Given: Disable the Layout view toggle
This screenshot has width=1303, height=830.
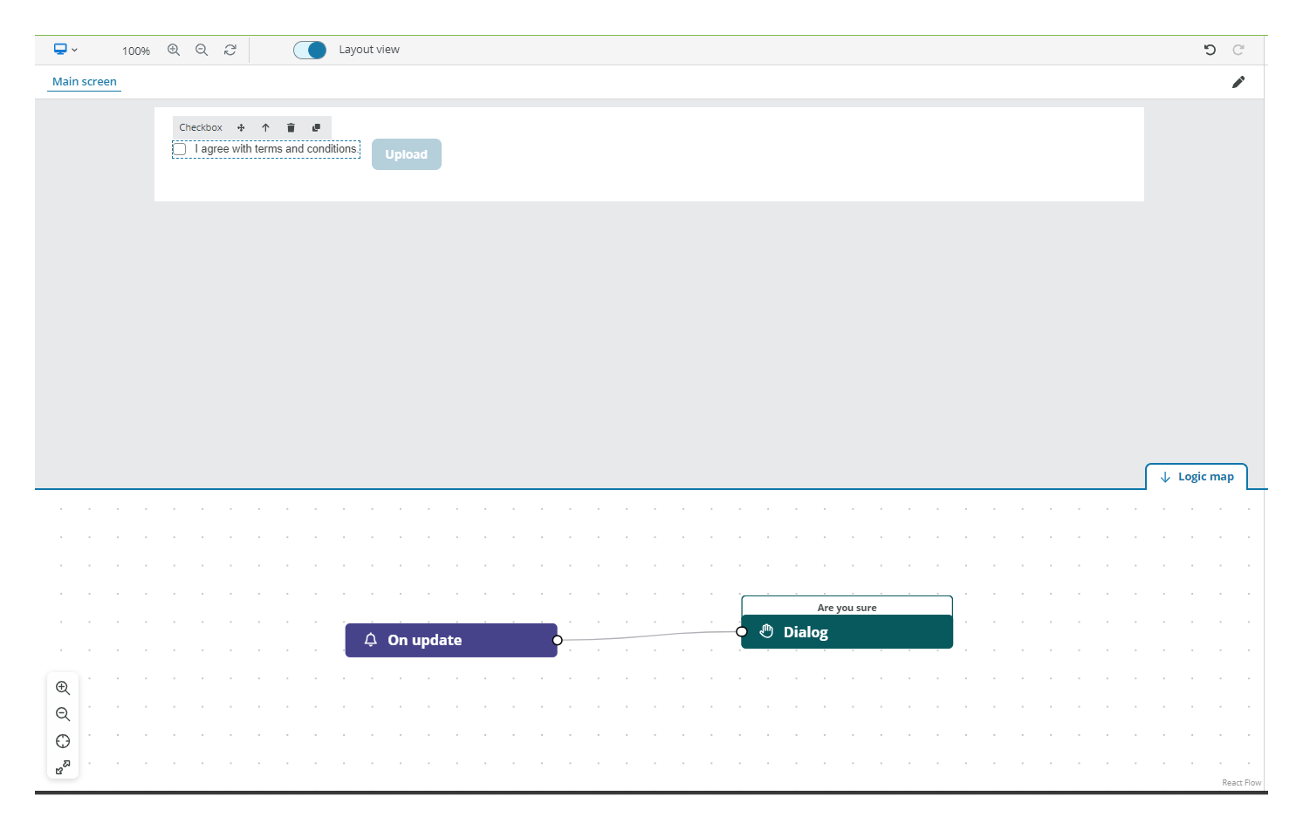Looking at the screenshot, I should coord(310,50).
